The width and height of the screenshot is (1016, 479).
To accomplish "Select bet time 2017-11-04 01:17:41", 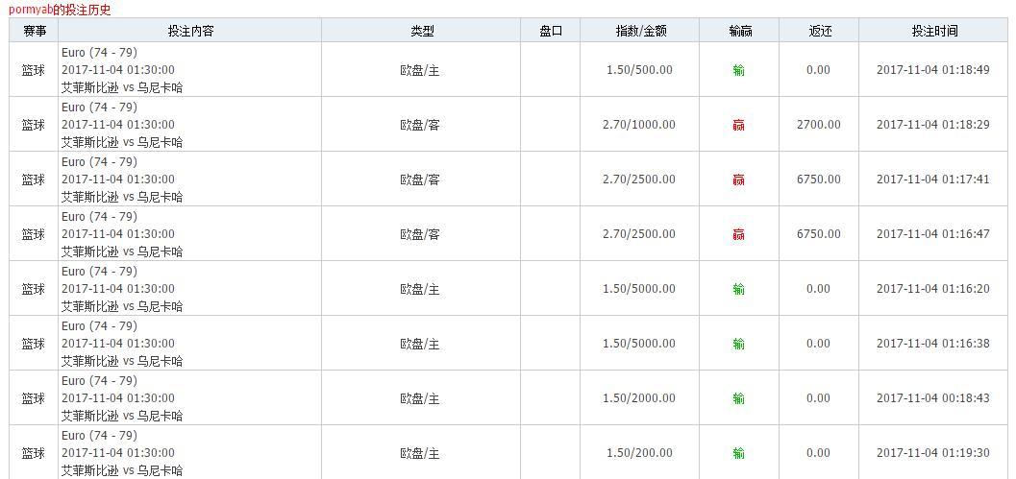I will pyautogui.click(x=932, y=180).
